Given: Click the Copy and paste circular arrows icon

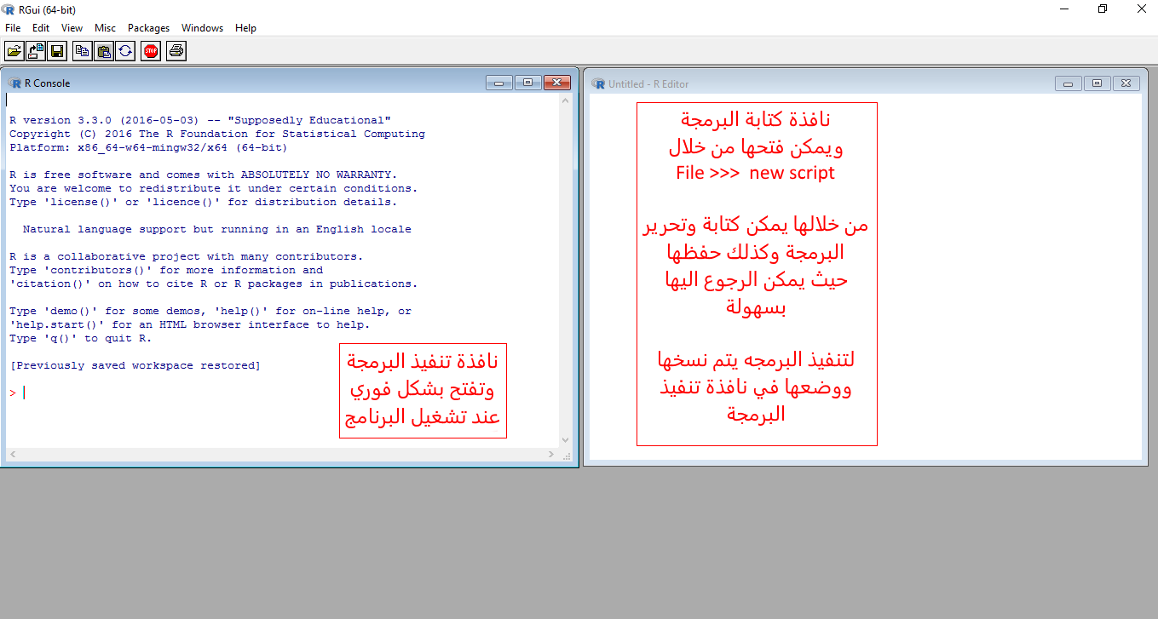Looking at the screenshot, I should point(125,51).
